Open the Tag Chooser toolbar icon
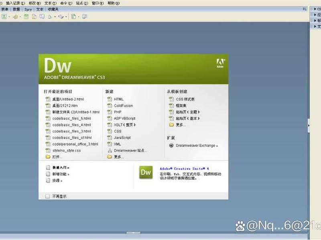 click(85, 17)
